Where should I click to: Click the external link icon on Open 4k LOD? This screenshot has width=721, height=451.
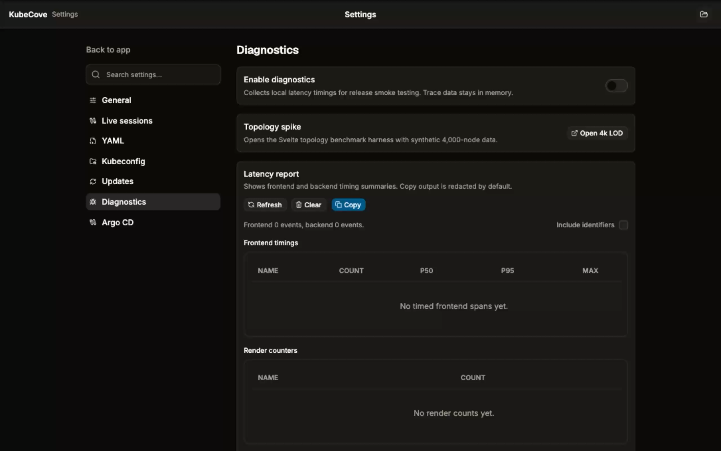coord(574,133)
